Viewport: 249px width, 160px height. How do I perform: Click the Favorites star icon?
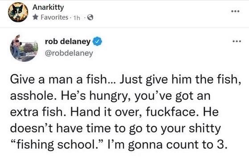tap(35, 17)
